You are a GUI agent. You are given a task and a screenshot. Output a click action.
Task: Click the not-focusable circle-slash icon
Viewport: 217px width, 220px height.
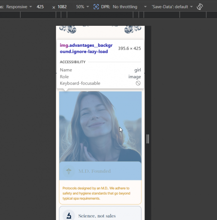click(x=138, y=83)
